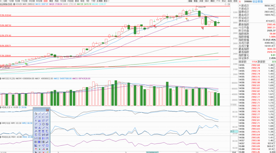Pick the circle drawing tool

tap(43, 124)
